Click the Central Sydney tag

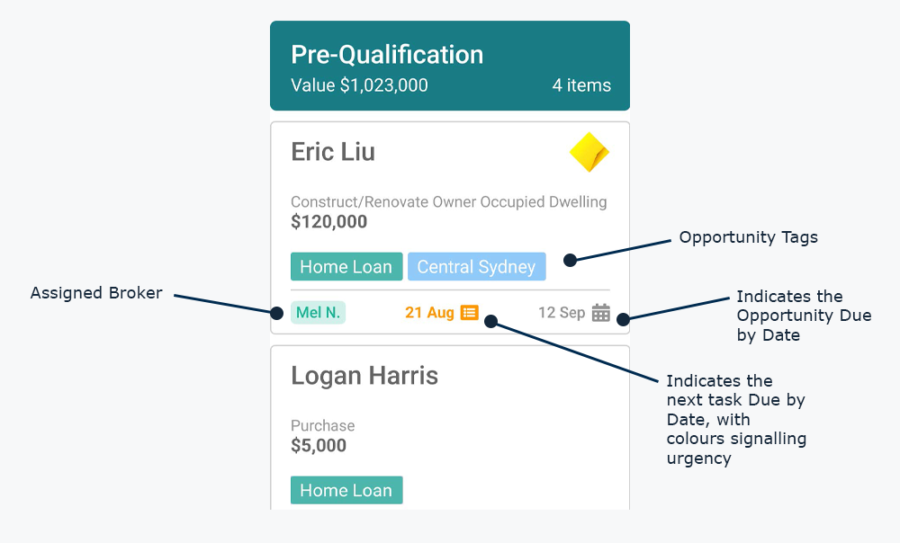(x=476, y=267)
